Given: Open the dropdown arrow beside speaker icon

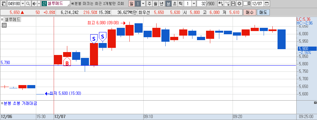Looking at the screenshot, I should coord(39,4).
